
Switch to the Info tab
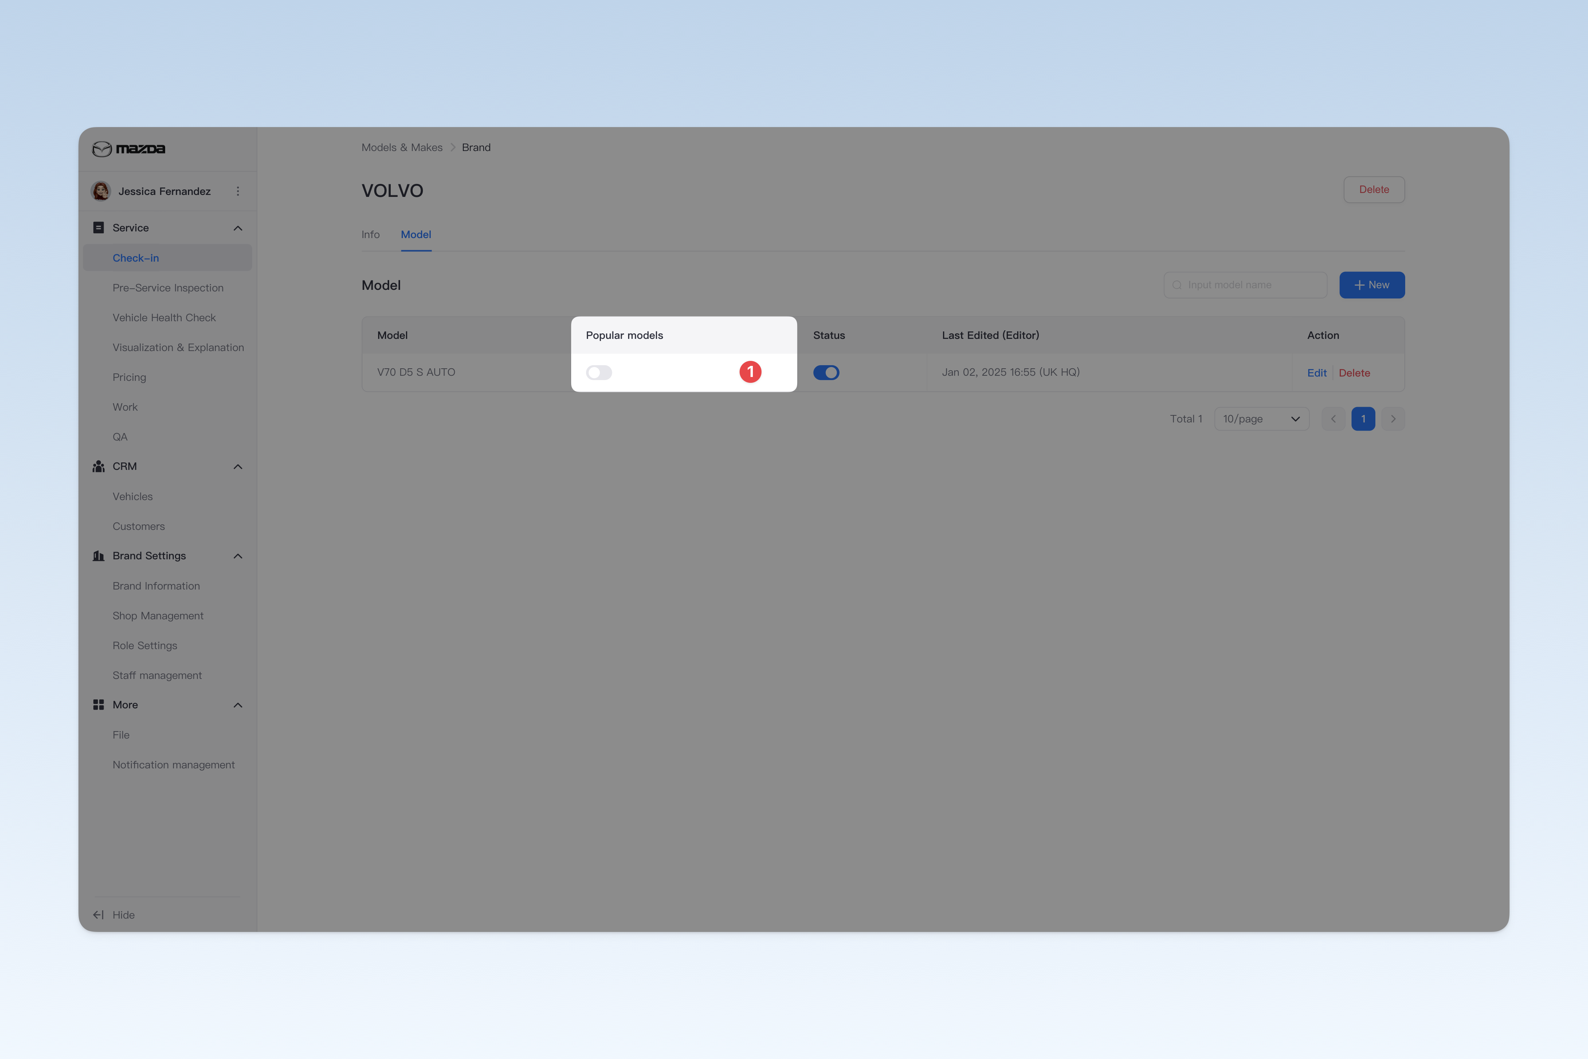click(370, 235)
